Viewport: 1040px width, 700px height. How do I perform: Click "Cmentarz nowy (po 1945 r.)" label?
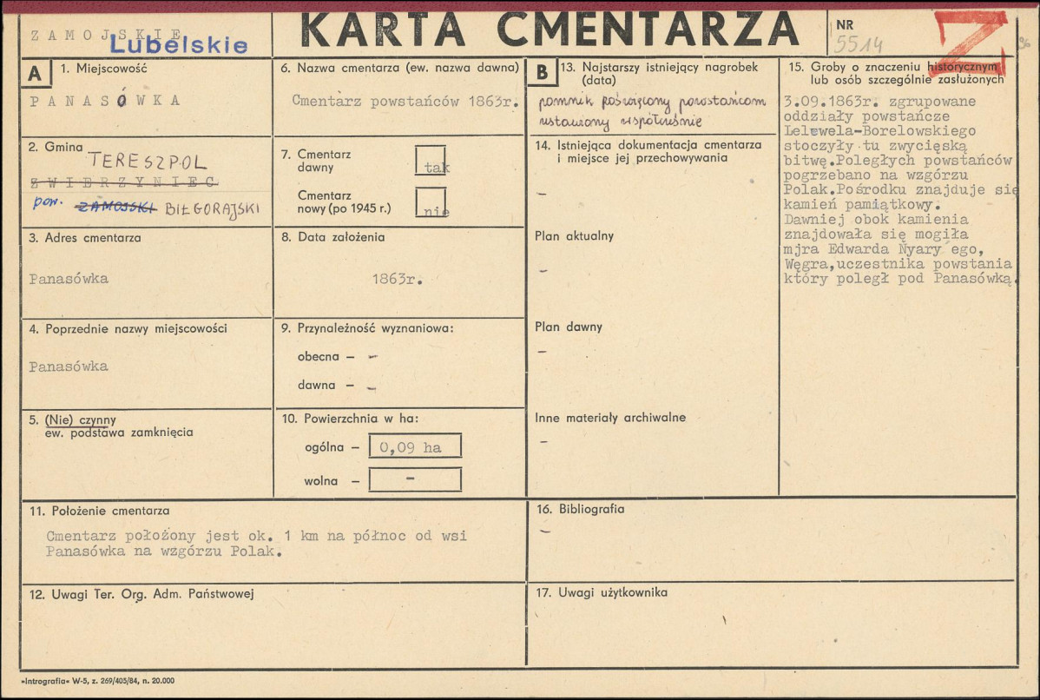[345, 201]
